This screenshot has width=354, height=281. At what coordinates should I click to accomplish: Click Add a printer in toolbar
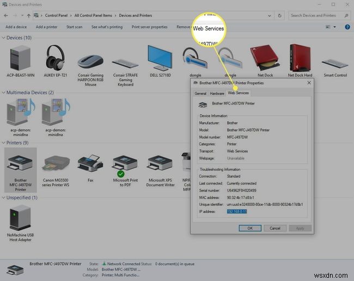pyautogui.click(x=46, y=27)
